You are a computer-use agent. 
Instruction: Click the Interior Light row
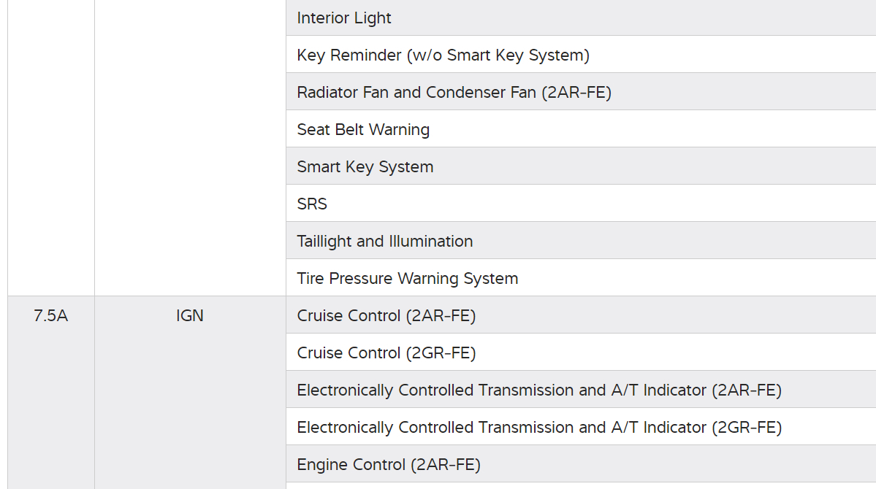[x=344, y=18]
